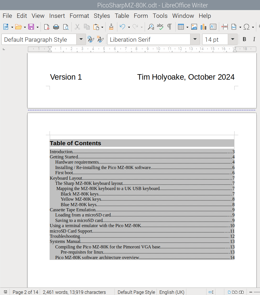Image resolution: width=260 pixels, height=295 pixels.
Task: Click Insert Text Box icon
Action: (x=213, y=27)
